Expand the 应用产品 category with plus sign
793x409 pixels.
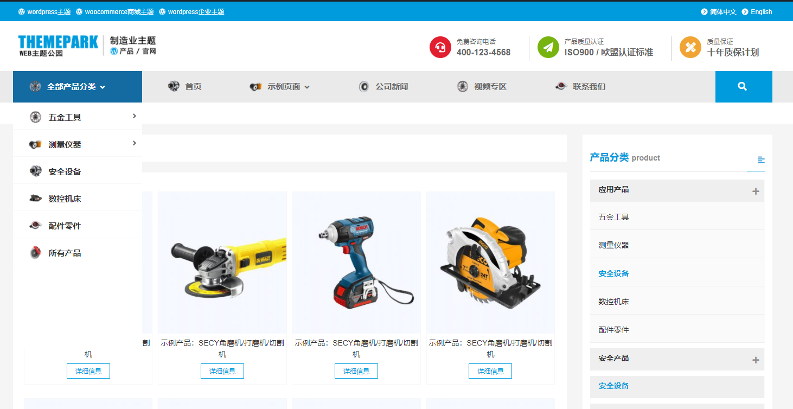click(756, 190)
